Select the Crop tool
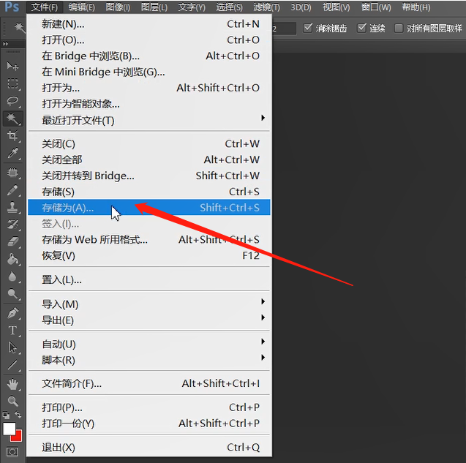The image size is (466, 463). pyautogui.click(x=12, y=135)
